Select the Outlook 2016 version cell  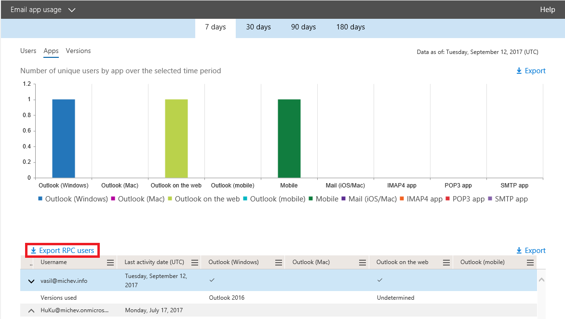pos(227,298)
